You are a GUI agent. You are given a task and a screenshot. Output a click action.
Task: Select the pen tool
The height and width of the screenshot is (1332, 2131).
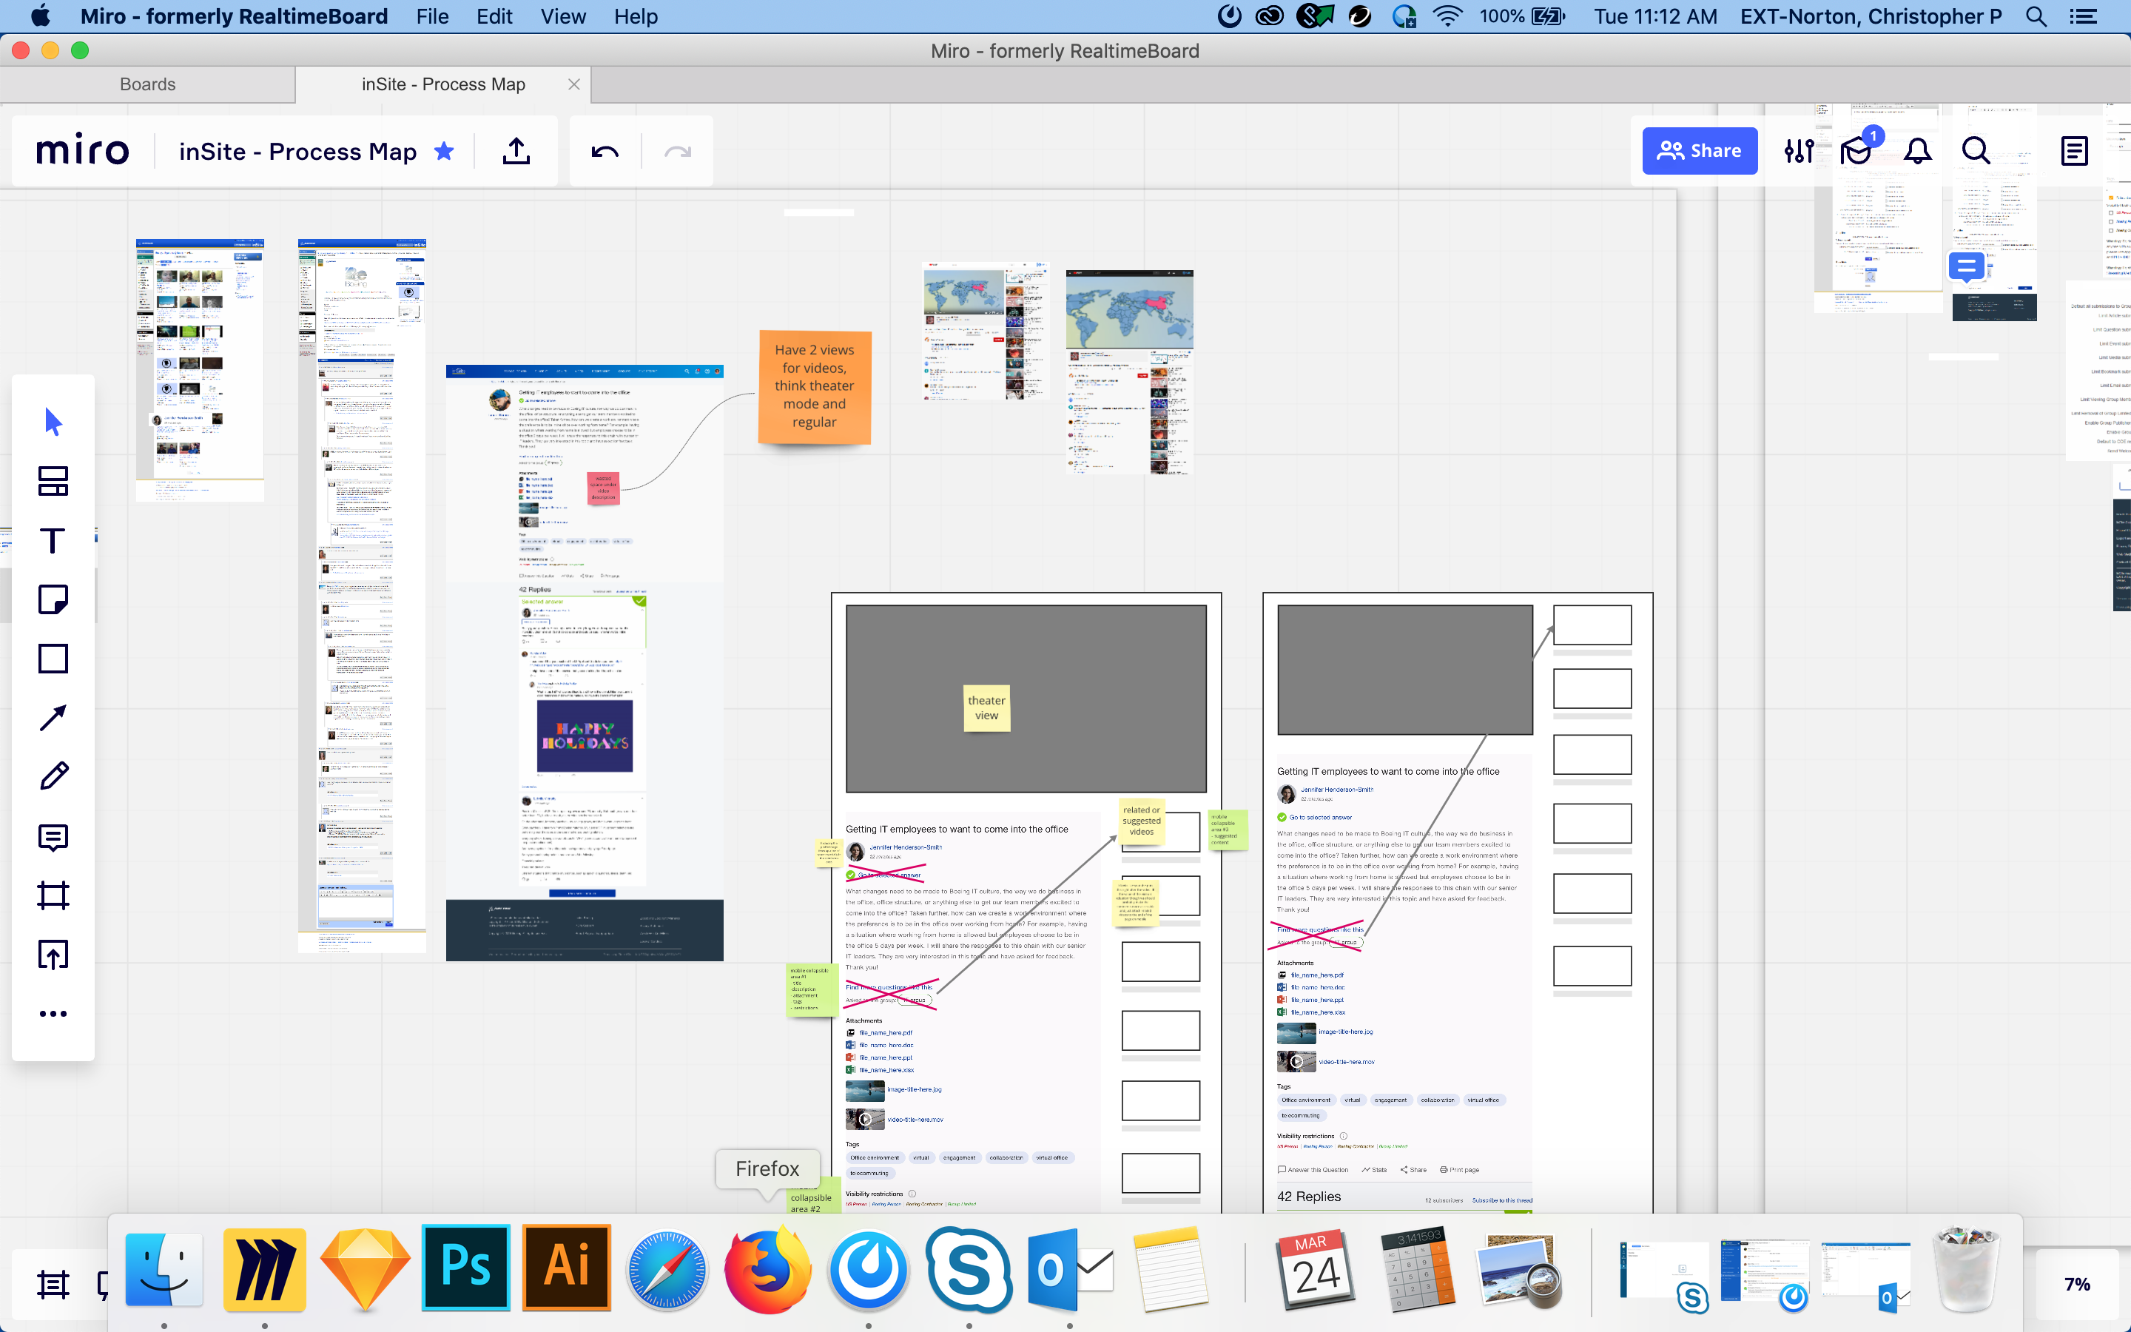tap(53, 774)
